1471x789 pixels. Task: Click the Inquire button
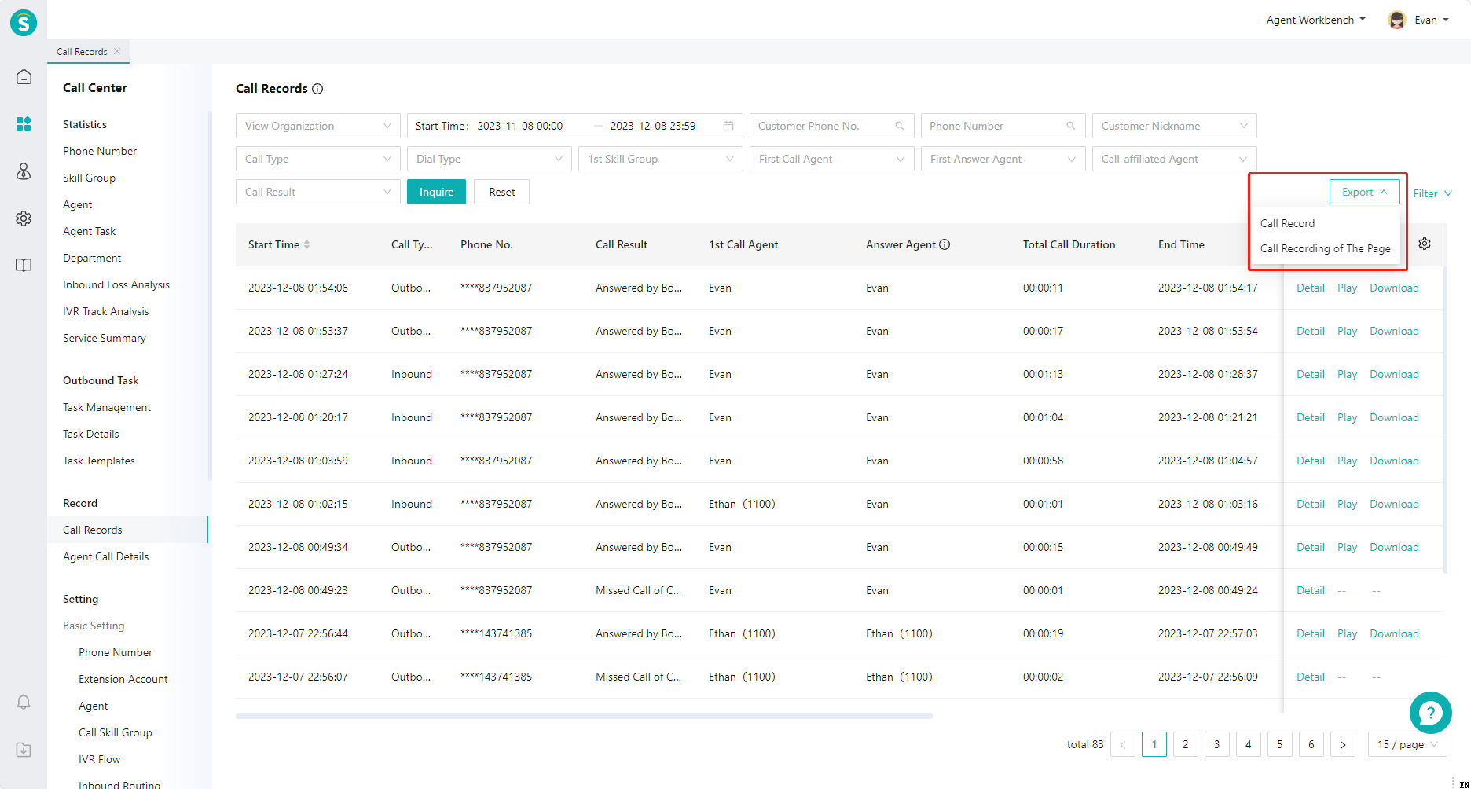(x=436, y=192)
